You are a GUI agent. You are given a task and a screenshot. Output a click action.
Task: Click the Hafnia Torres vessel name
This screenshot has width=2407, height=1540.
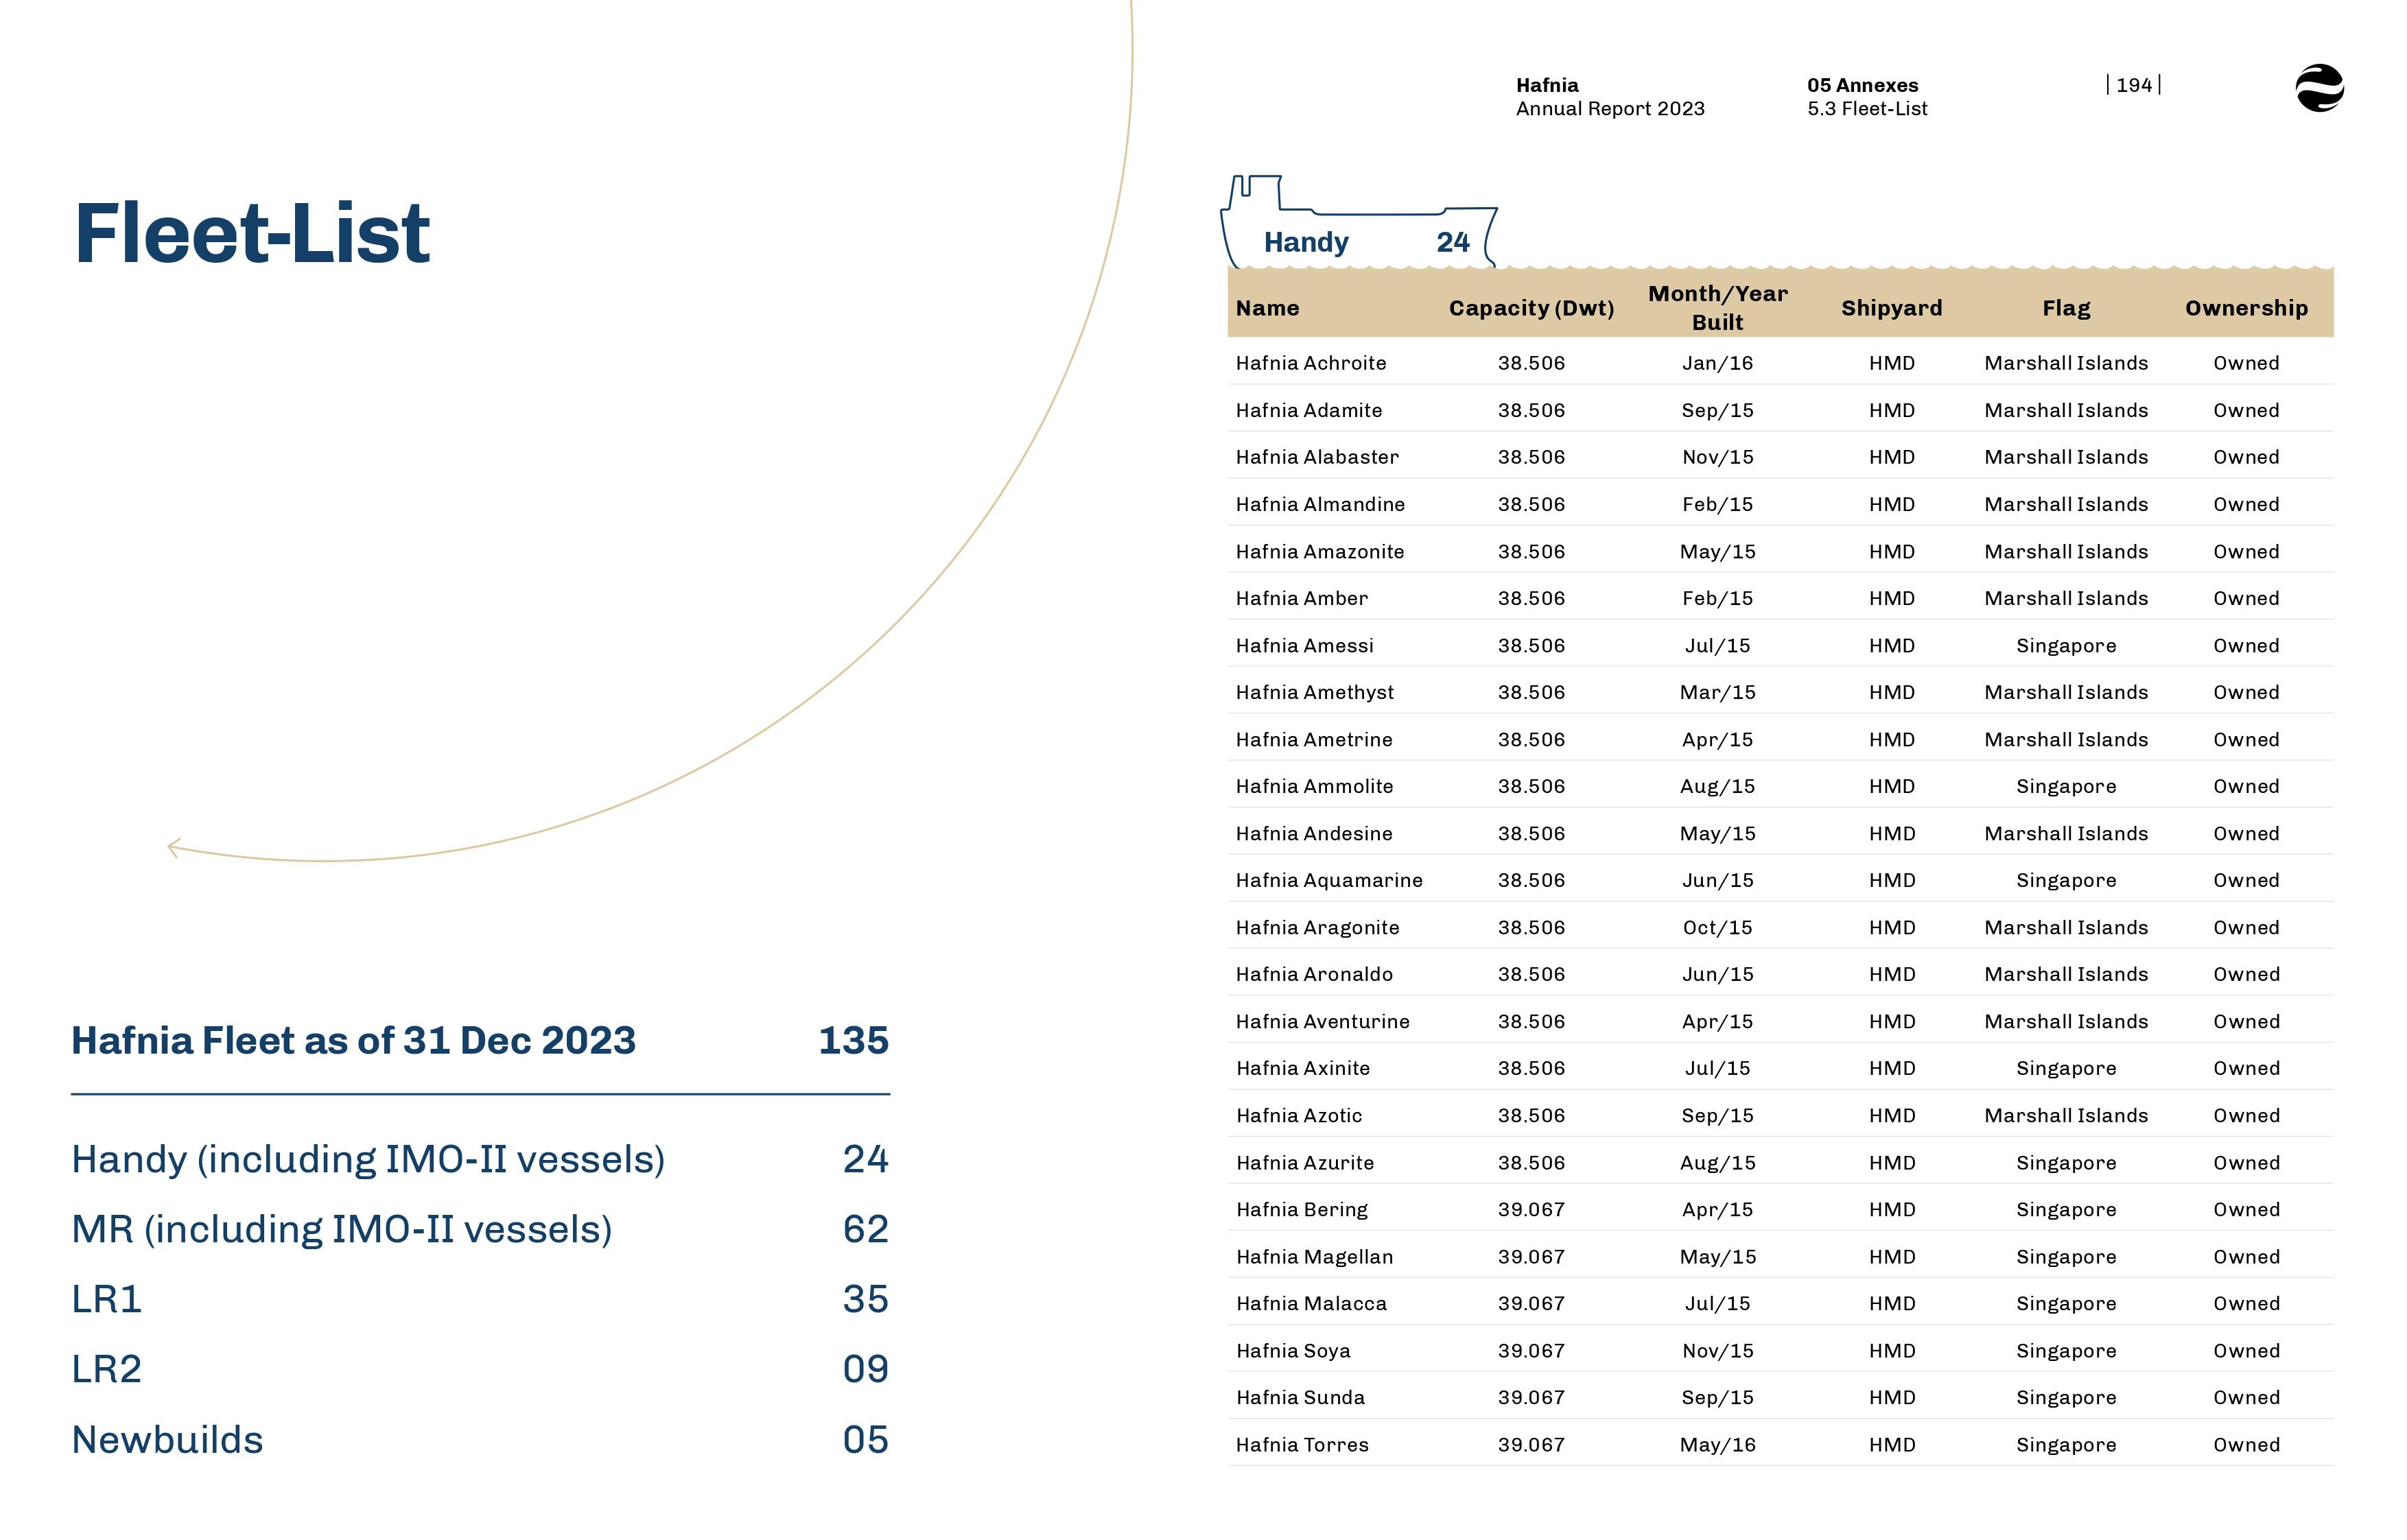pos(1302,1444)
